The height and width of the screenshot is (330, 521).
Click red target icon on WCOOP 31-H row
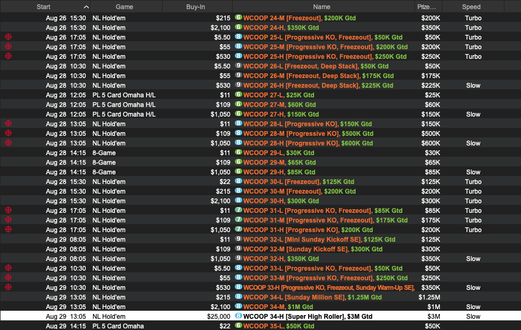[9, 229]
